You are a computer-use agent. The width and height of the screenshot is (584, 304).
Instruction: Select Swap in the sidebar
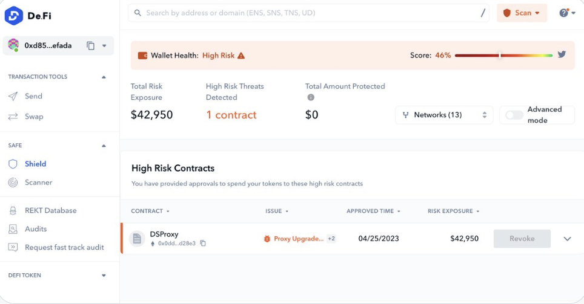34,117
